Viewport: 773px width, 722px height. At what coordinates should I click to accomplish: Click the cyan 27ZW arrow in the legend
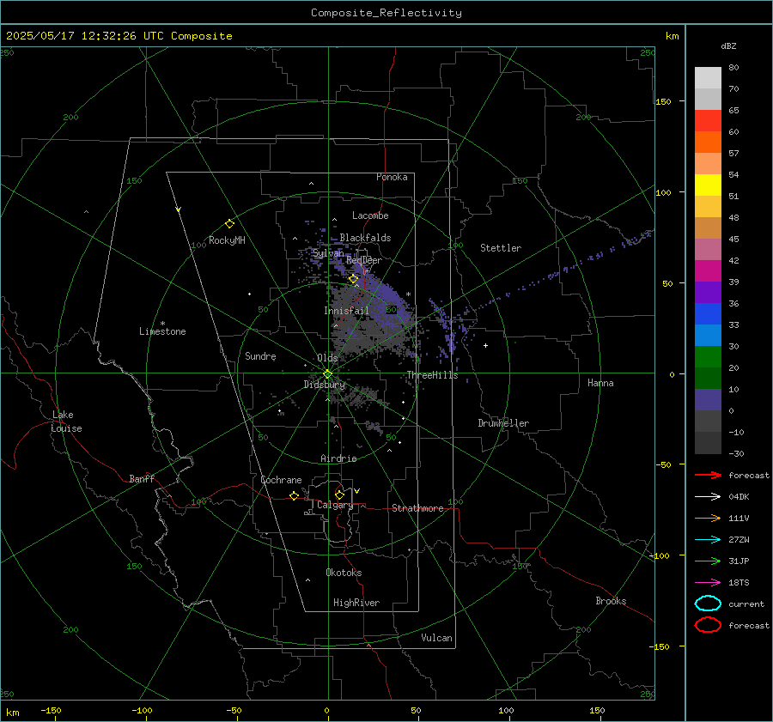tap(708, 540)
